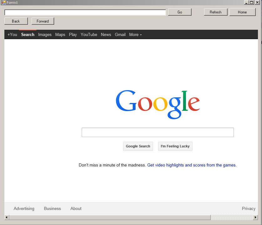Maximize the Form1 window
This screenshot has width=262, height=225.
(251, 3)
